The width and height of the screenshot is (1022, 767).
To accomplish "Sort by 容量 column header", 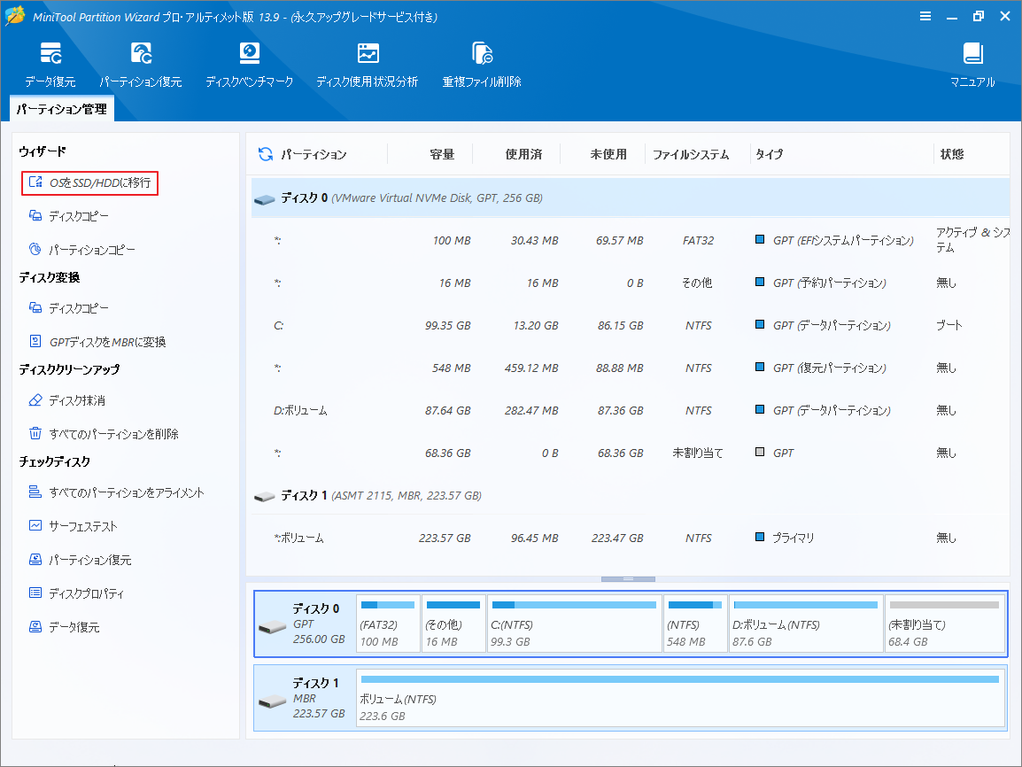I will 442,154.
